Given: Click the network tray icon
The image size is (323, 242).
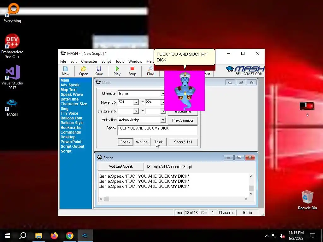Looking at the screenshot, I should click(275, 236).
